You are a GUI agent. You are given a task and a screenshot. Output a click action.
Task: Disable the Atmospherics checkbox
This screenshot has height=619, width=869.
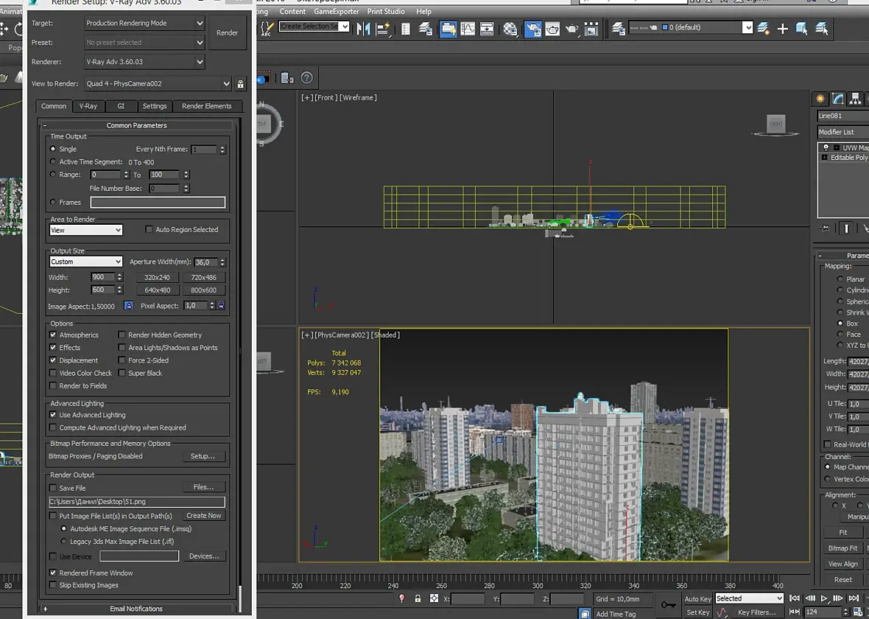tap(53, 335)
